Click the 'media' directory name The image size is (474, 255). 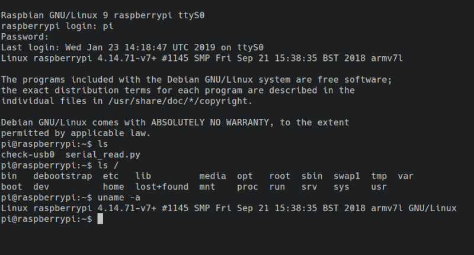(x=213, y=176)
